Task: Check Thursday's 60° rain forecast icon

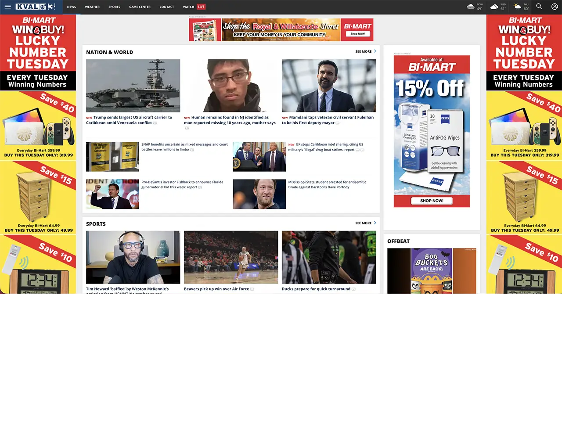Action: pyautogui.click(x=518, y=7)
